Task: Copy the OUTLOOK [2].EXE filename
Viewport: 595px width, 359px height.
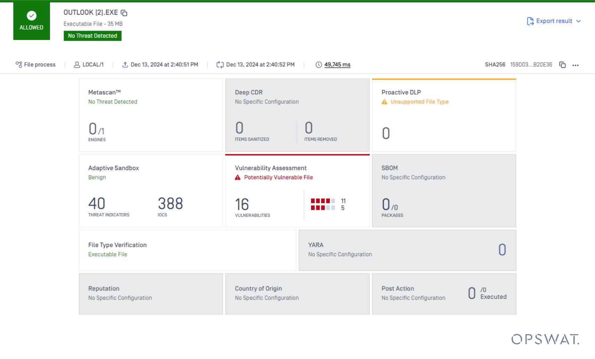Action: pos(124,12)
